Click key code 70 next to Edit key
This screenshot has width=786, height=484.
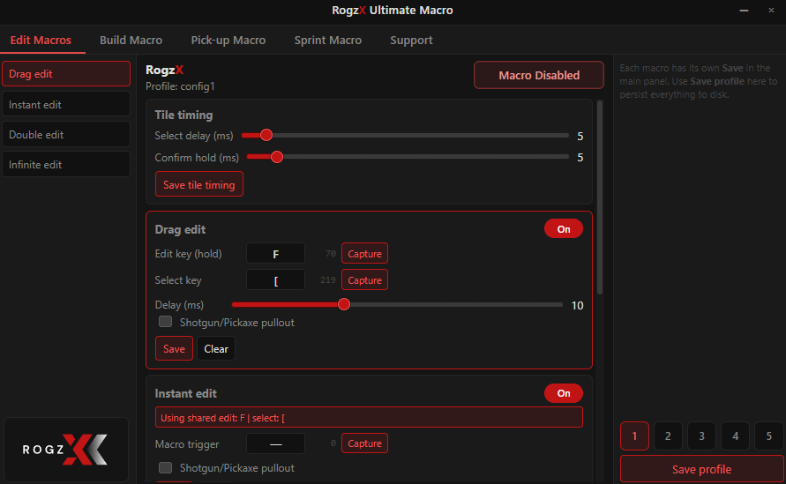coord(330,254)
